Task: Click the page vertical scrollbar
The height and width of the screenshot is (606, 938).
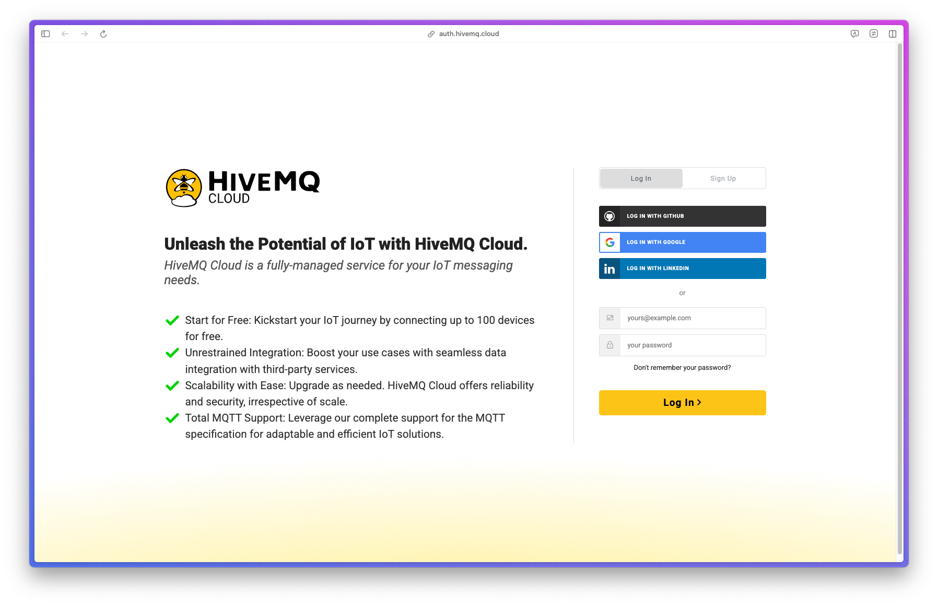Action: click(x=899, y=298)
